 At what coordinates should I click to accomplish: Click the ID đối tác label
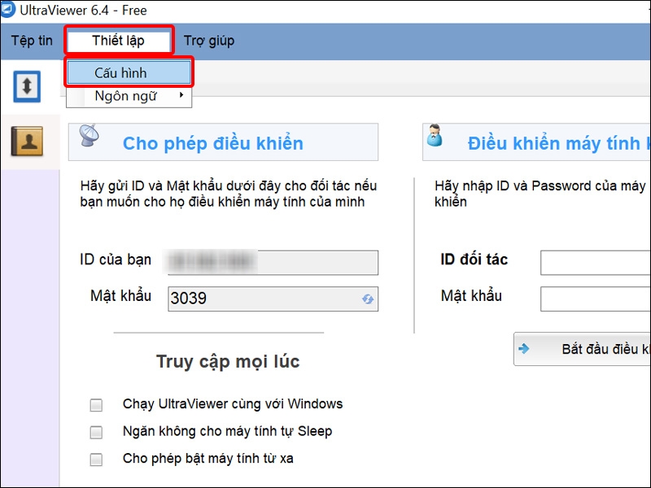click(474, 259)
